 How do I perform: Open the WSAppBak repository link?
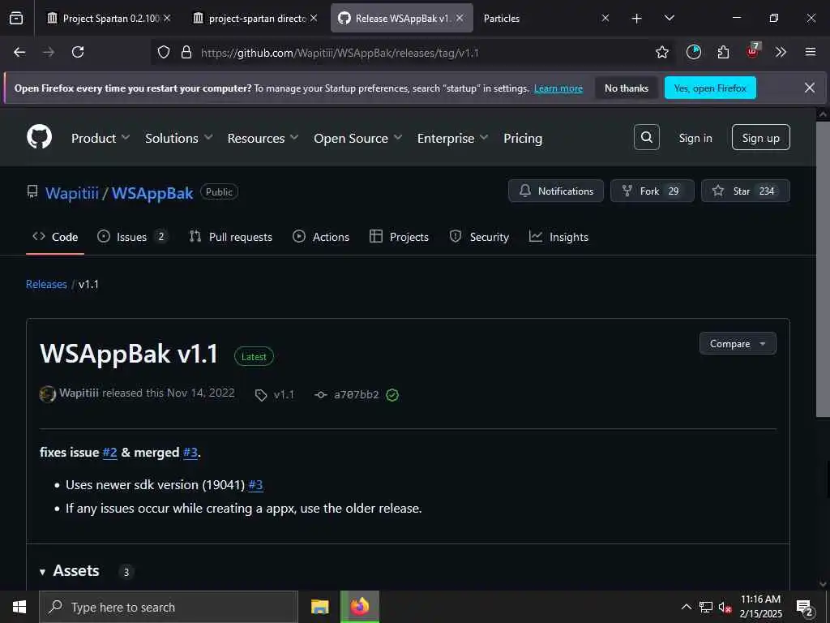click(x=152, y=193)
